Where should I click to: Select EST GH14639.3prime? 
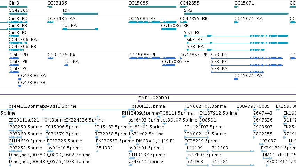click(27, 141)
